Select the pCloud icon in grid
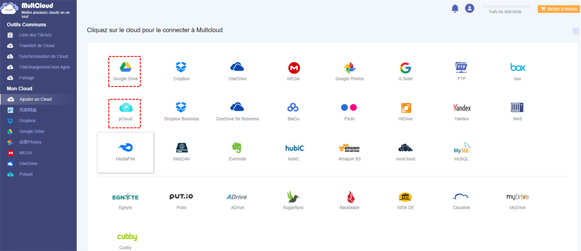Screen dimensions: 581x251 (x=125, y=107)
